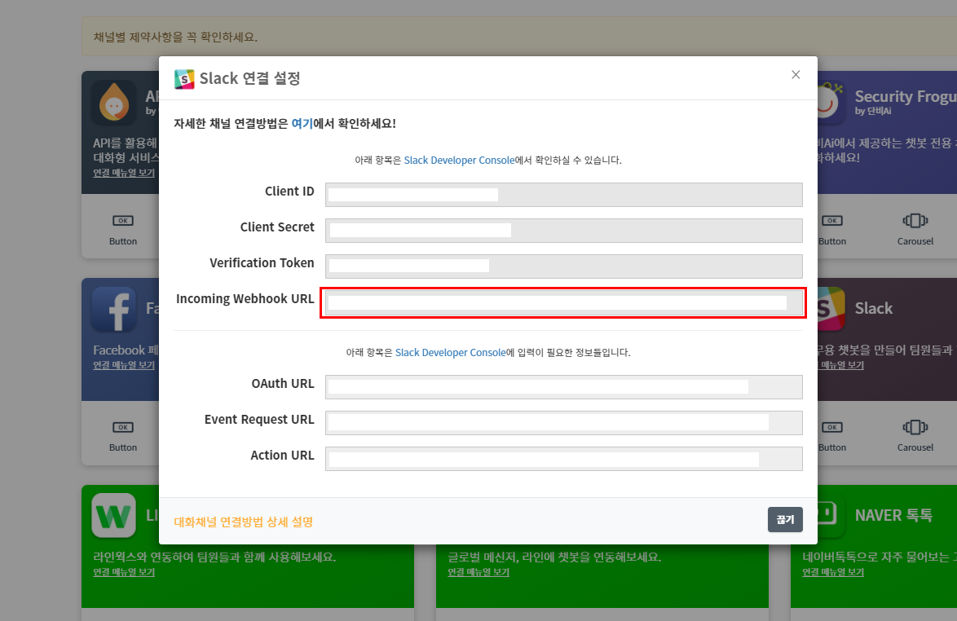Viewport: 957px width, 621px height.
Task: Focus the Client ID input field
Action: pos(563,195)
